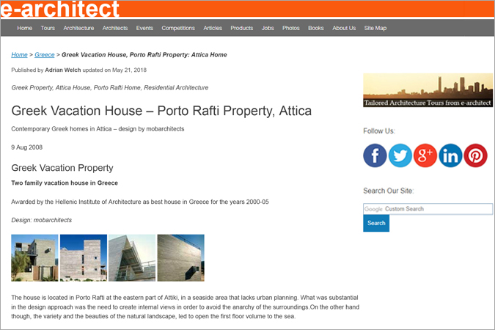This screenshot has width=495, height=330.
Task: Go to Home in the navigation bar
Action: tap(25, 28)
